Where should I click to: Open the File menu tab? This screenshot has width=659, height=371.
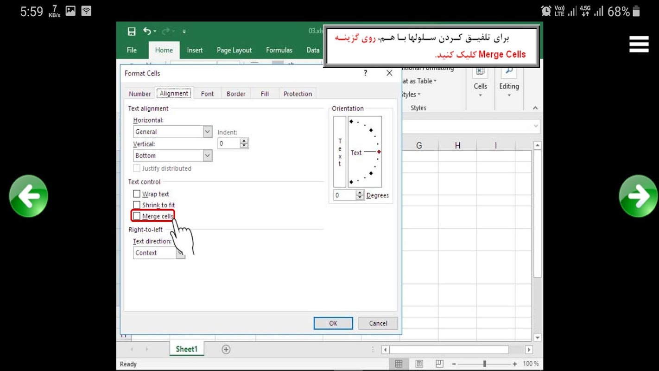132,50
